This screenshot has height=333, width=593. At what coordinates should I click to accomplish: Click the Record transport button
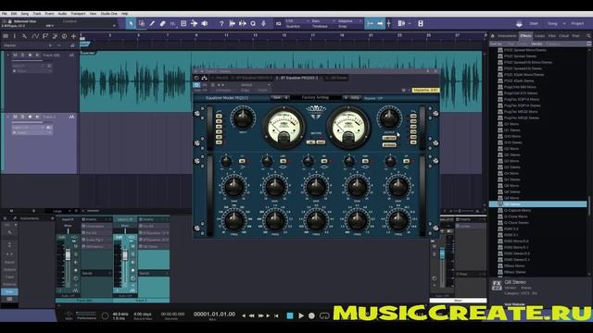(311, 315)
